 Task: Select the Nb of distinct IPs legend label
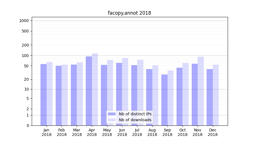pyautogui.click(x=135, y=114)
